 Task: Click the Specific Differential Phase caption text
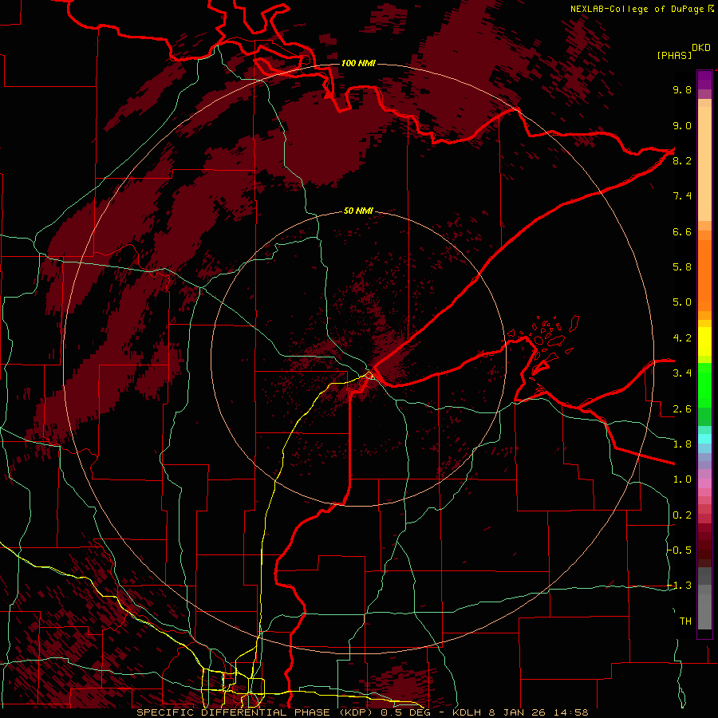point(362,712)
